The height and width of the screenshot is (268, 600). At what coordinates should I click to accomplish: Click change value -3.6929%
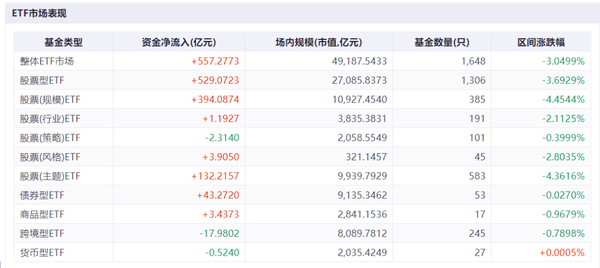563,80
